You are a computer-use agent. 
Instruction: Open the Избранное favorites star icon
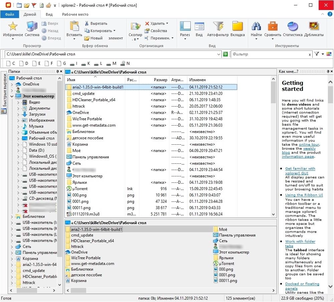(x=13, y=26)
